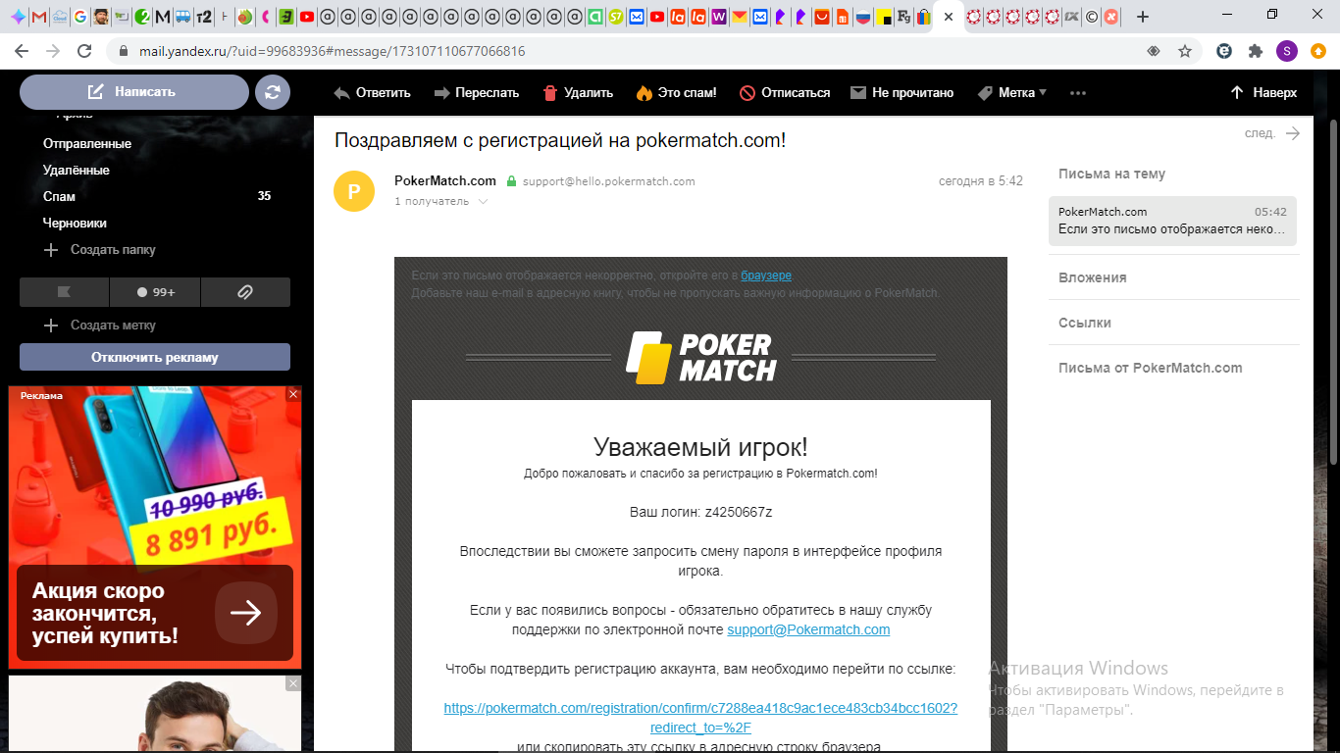Viewport: 1340px width, 753px height.
Task: Click the orange Chrome update arrow icon
Action: coord(1318,51)
